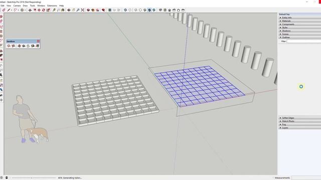Enable Wireframe face style
Viewport: 321px width, 180px height.
tap(135, 10)
